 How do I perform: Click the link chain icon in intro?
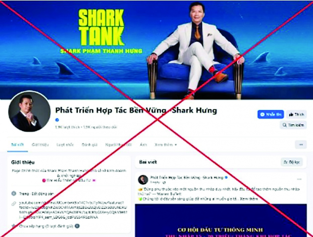click(14, 203)
